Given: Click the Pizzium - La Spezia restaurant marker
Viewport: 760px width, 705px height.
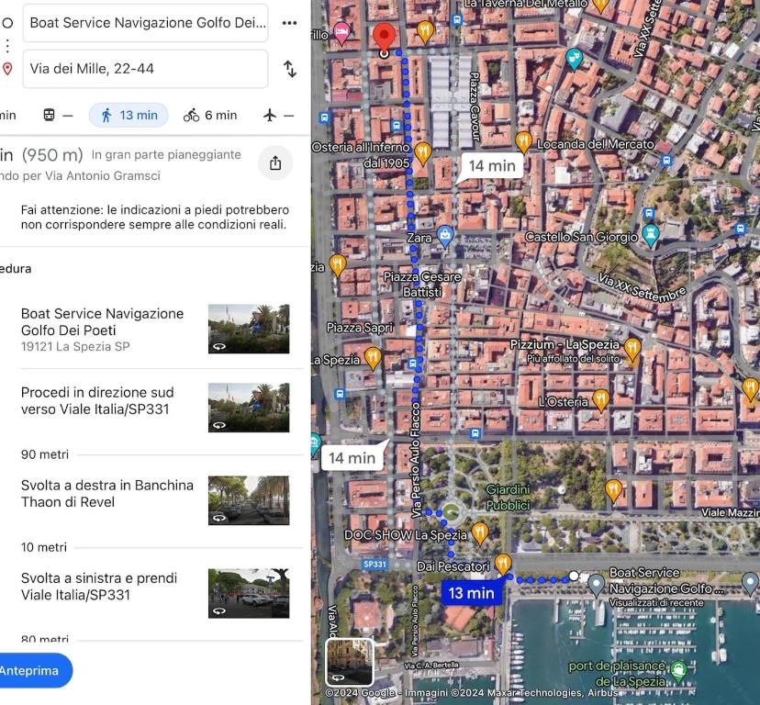Looking at the screenshot, I should pyautogui.click(x=632, y=349).
